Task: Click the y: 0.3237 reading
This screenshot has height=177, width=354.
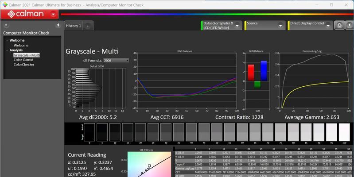Action: pos(103,162)
